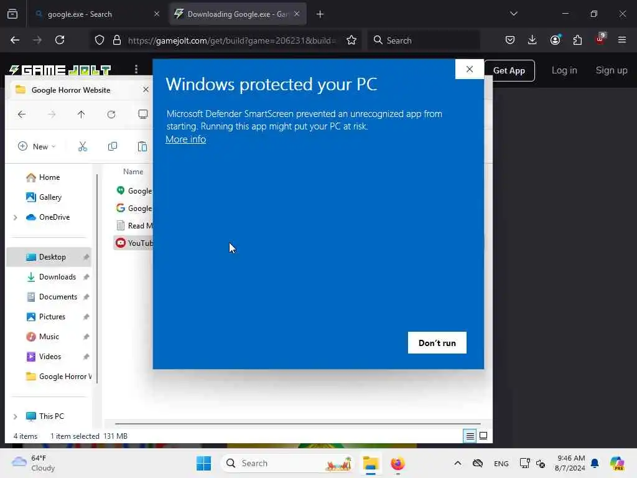The height and width of the screenshot is (478, 637).
Task: Close the google.exe - Search tab
Action: [x=157, y=14]
